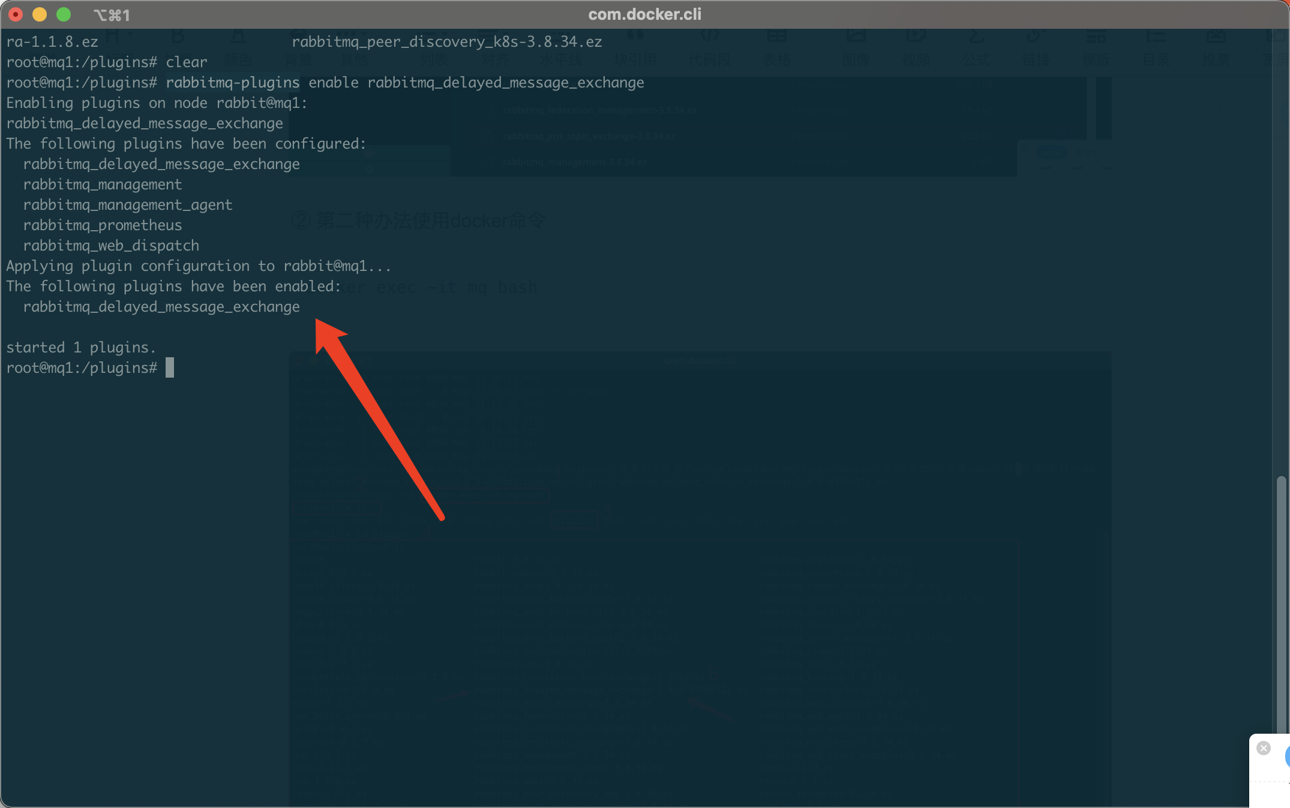The height and width of the screenshot is (808, 1290).
Task: Select the rabbitmq_management-3.8.34.ez checkbox
Action: pos(487,161)
